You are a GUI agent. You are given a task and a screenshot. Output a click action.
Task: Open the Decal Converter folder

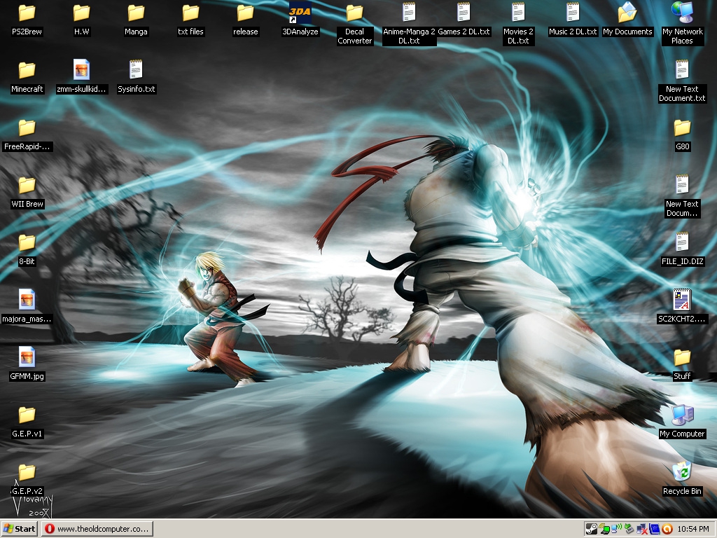354,13
